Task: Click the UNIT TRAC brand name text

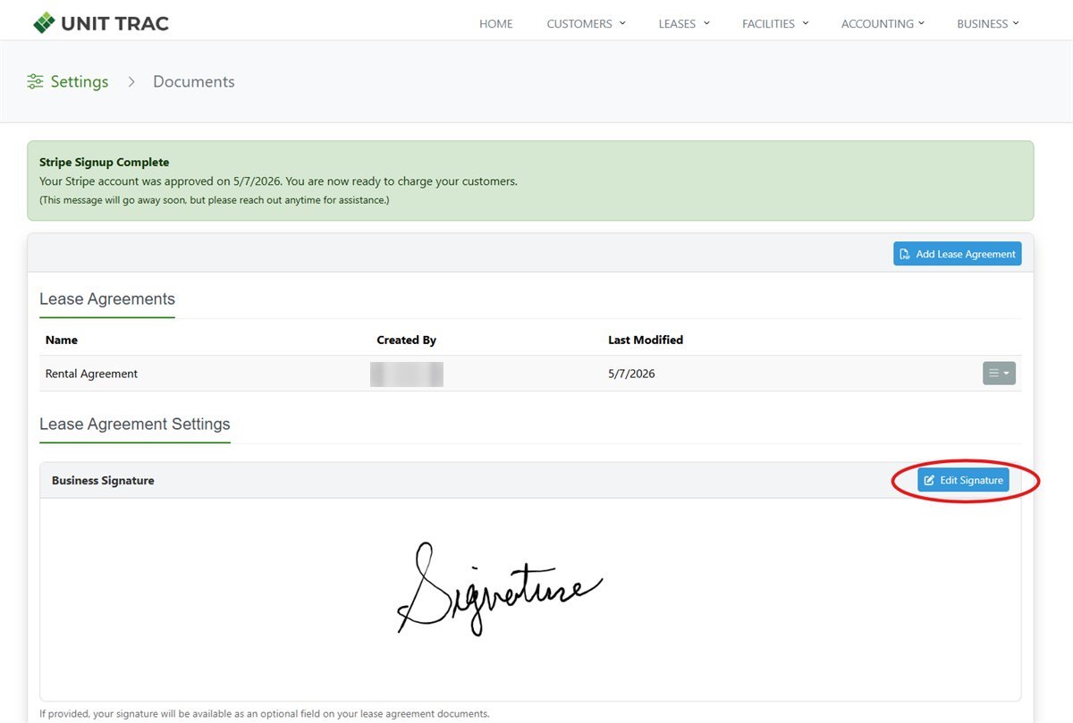Action: 114,23
